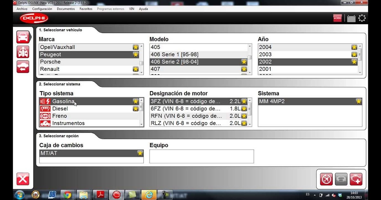Image resolution: width=381 pixels, height=200 pixels.
Task: Click the empty Equipo field
Action: [202, 156]
